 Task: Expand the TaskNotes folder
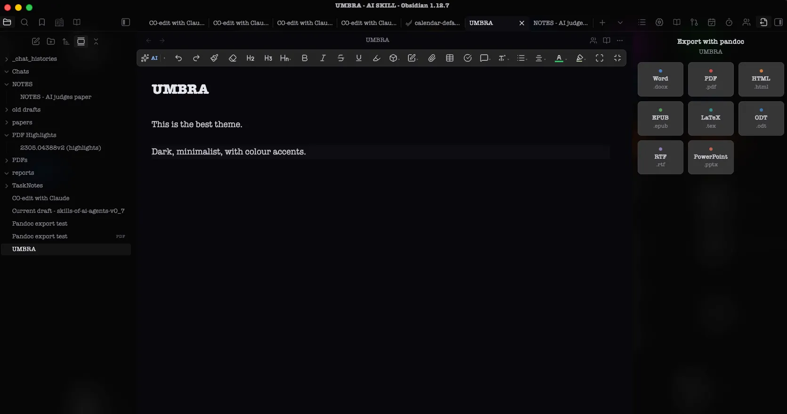coord(27,186)
